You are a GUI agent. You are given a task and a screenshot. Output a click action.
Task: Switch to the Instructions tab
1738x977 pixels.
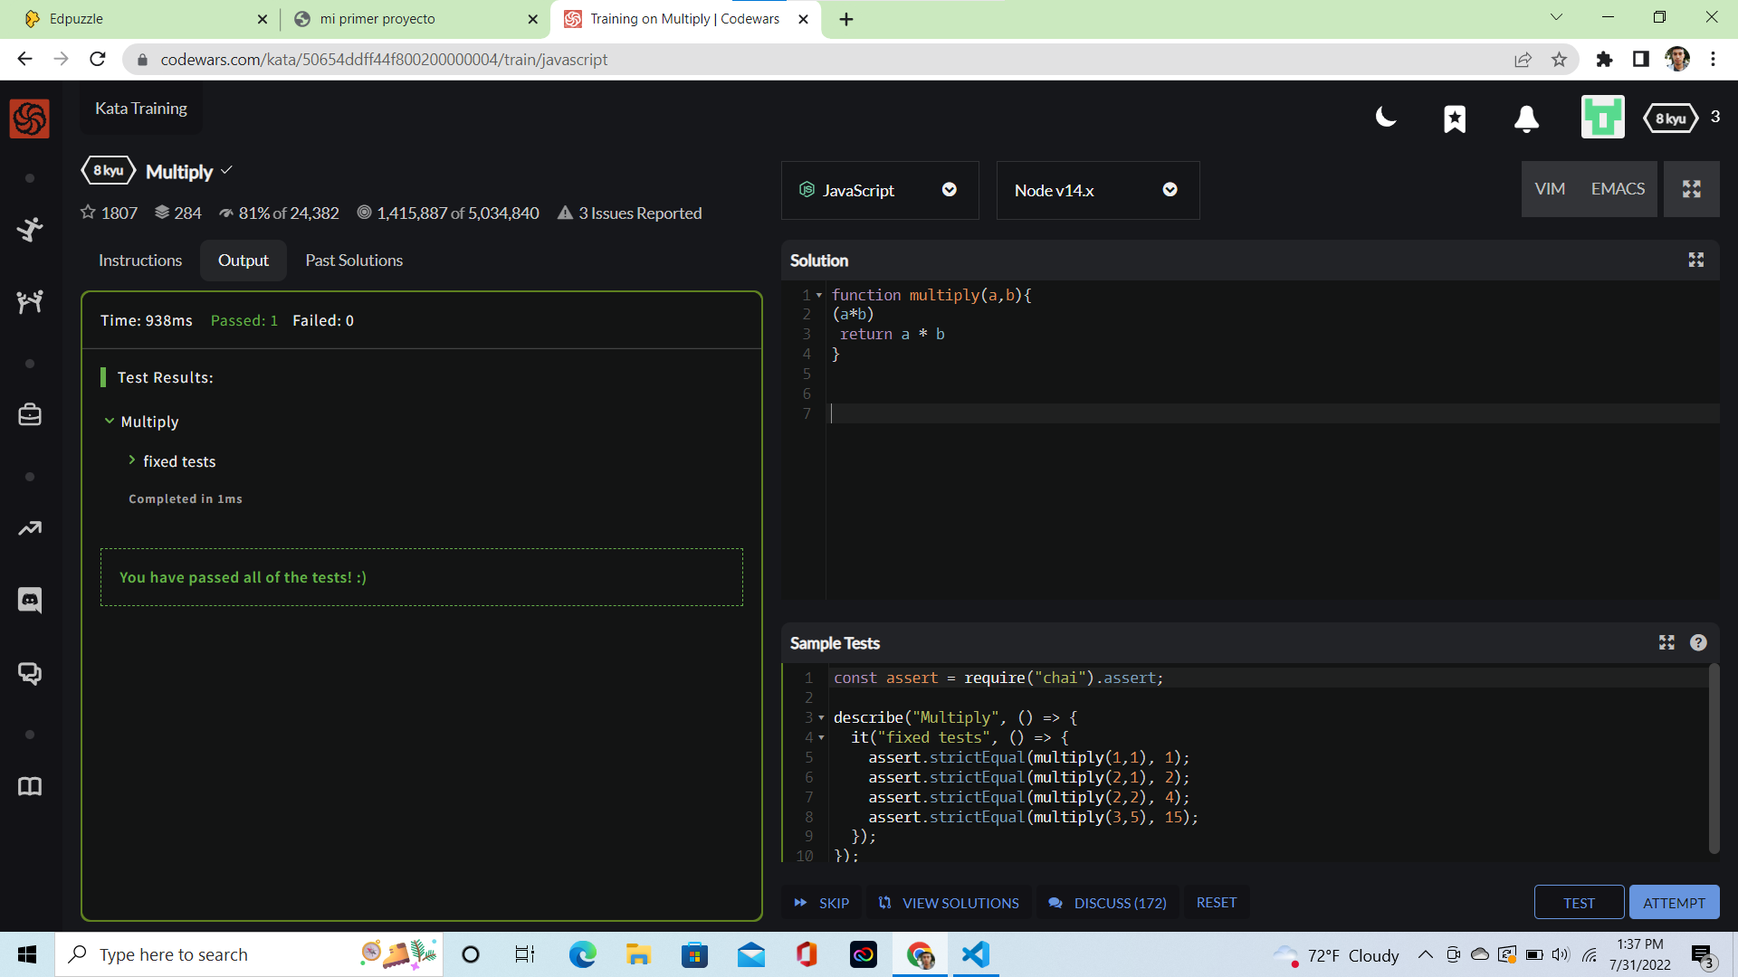[x=139, y=260]
